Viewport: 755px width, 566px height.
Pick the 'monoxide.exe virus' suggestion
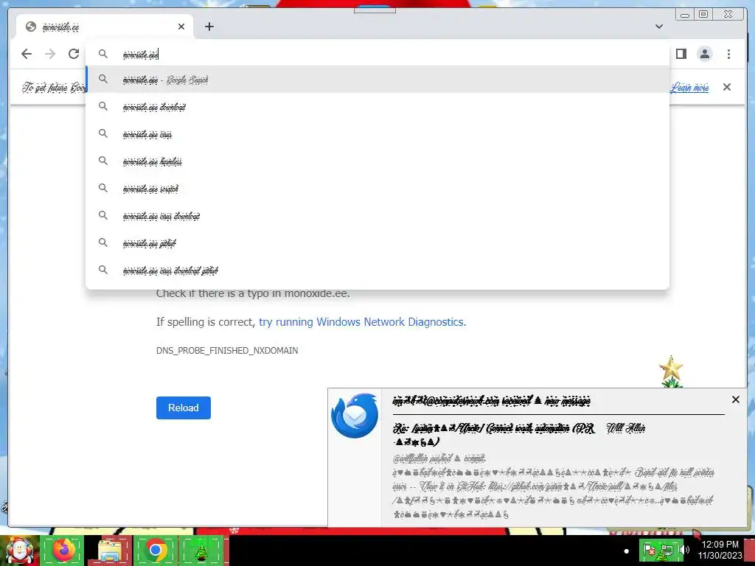coord(377,134)
